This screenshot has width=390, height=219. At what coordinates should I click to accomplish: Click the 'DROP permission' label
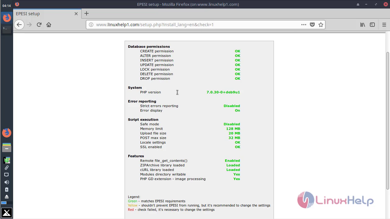(155, 78)
